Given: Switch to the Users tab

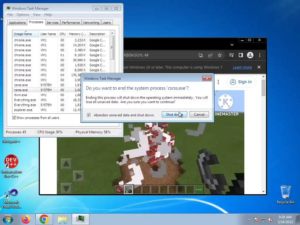Looking at the screenshot, I should (x=107, y=23).
